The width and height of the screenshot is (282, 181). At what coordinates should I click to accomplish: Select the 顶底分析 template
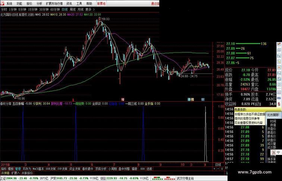[101, 169]
